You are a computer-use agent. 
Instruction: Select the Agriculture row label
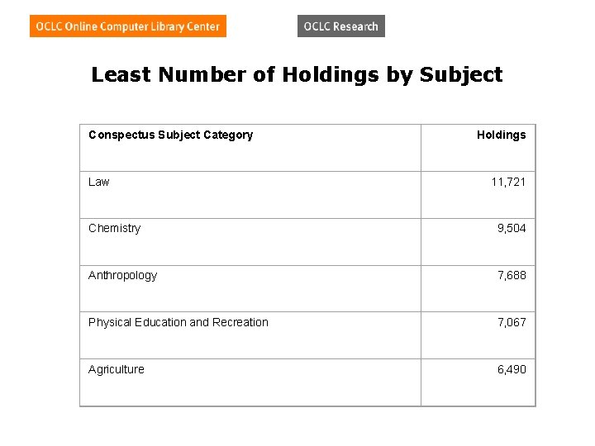(117, 370)
